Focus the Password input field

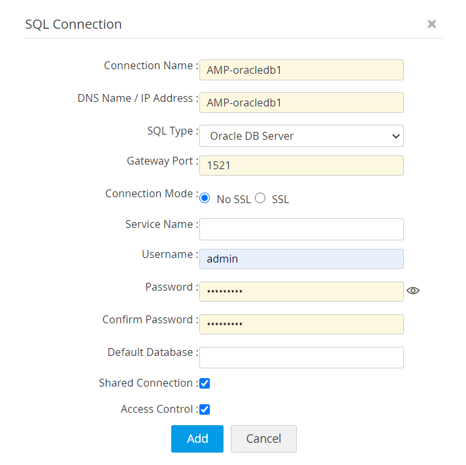[x=301, y=291]
